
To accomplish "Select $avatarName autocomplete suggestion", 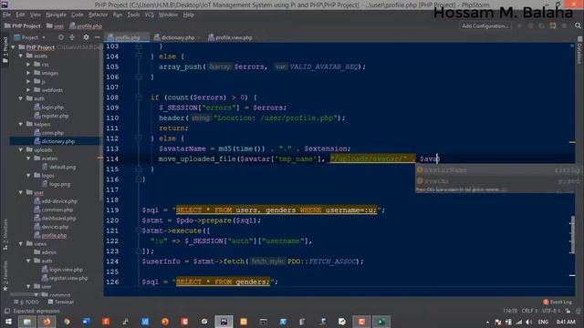I will (495, 170).
